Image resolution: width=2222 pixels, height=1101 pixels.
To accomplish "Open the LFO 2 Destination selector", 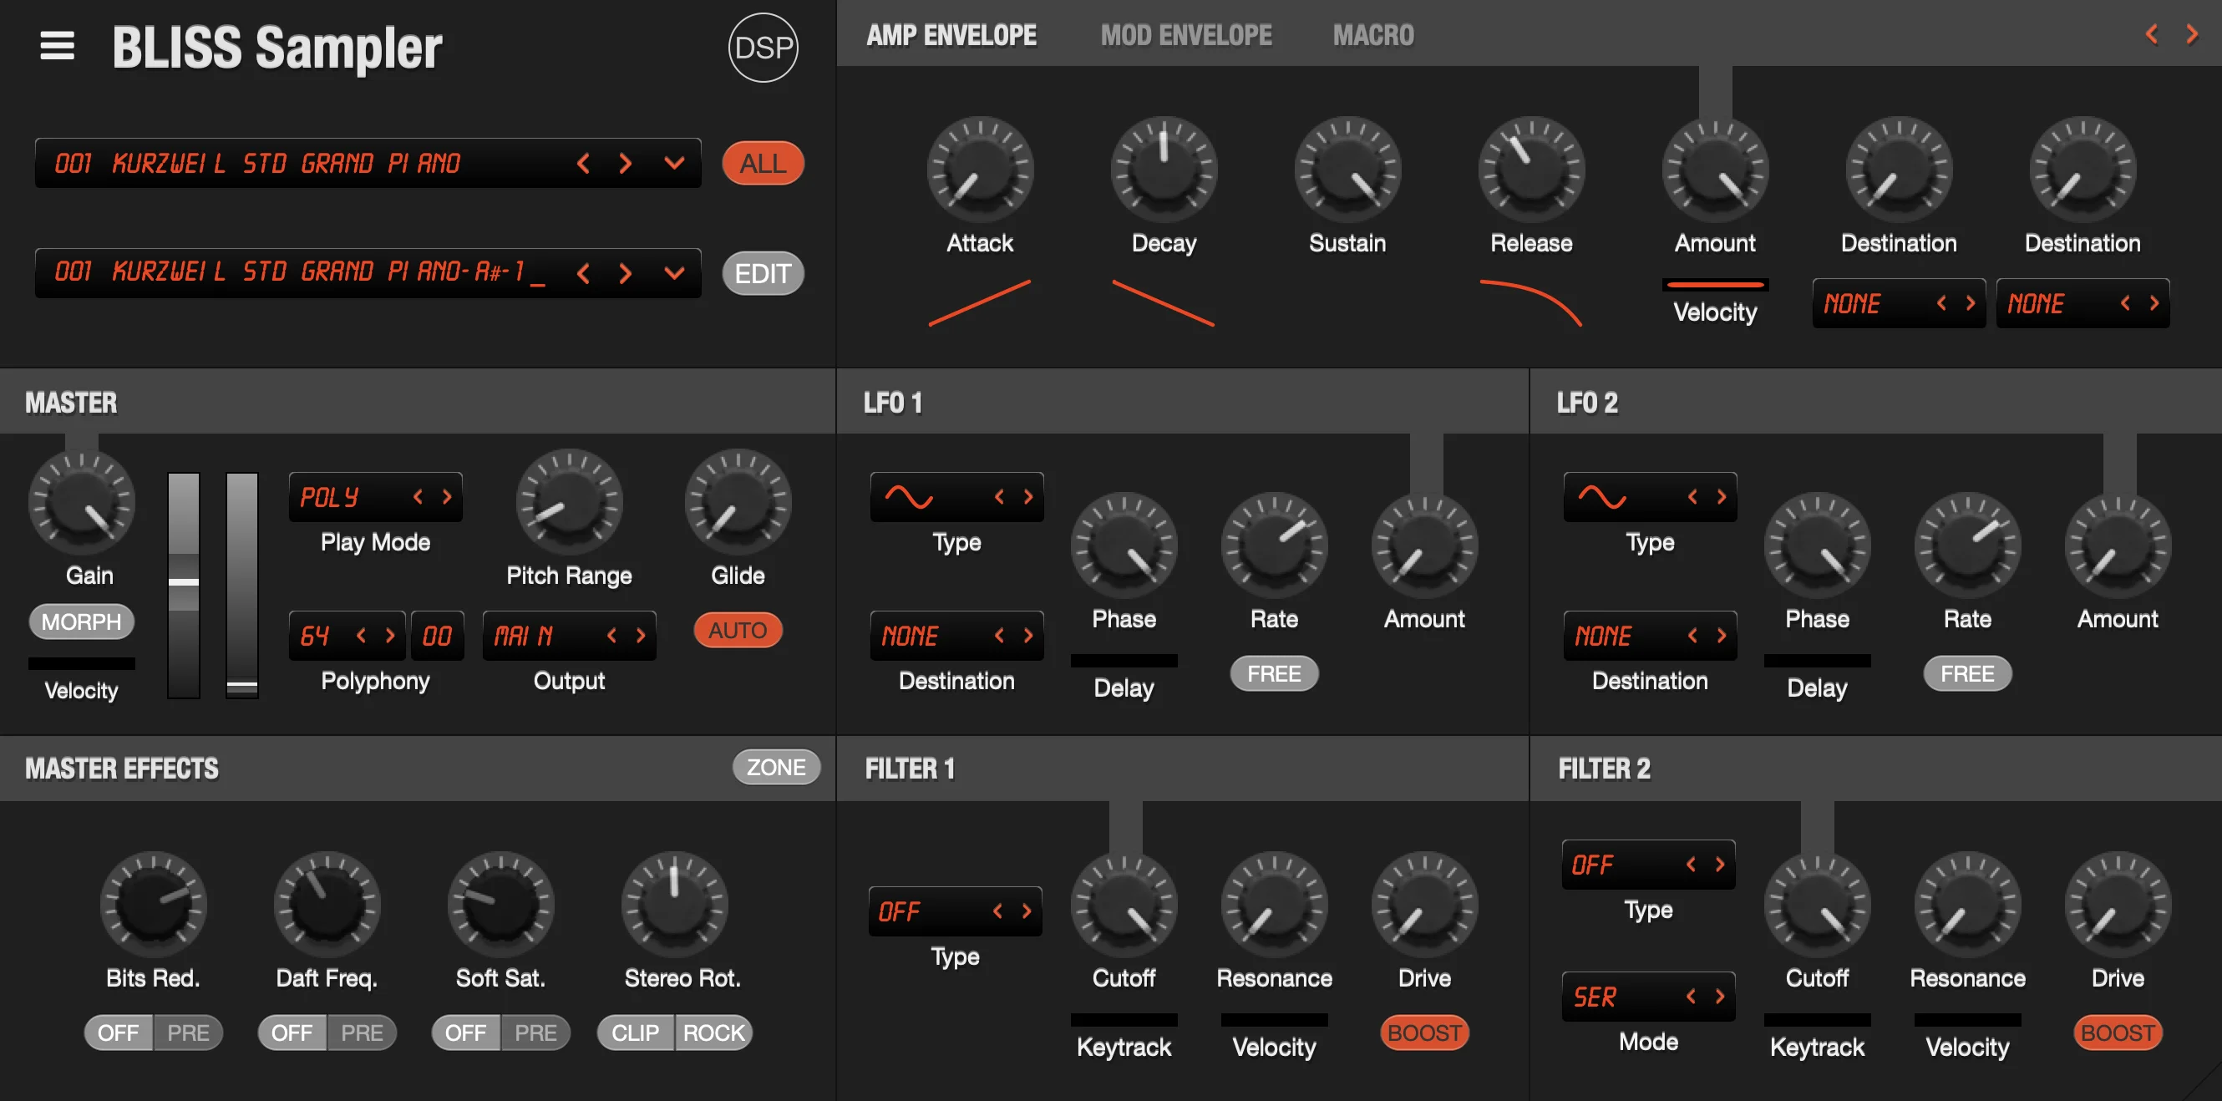I will 1650,636.
